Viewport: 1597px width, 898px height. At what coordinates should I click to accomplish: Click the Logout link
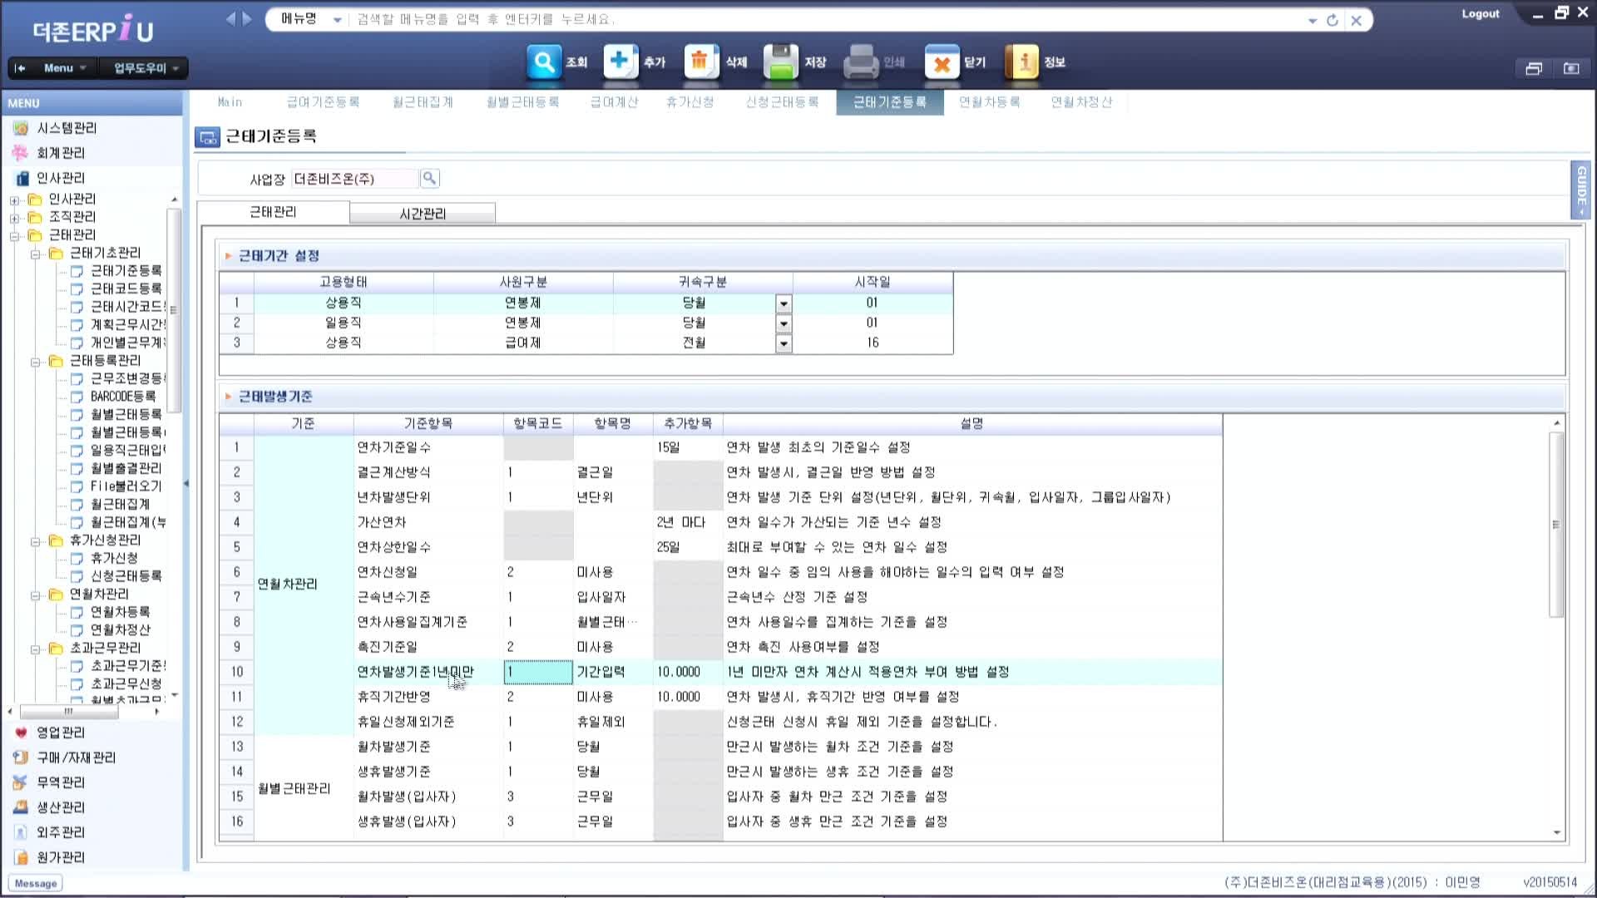[1481, 14]
